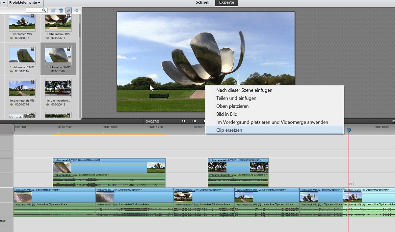395x232 pixels.
Task: Click the 00:00:10:00 mark on timeline ruler
Action: [x=110, y=127]
